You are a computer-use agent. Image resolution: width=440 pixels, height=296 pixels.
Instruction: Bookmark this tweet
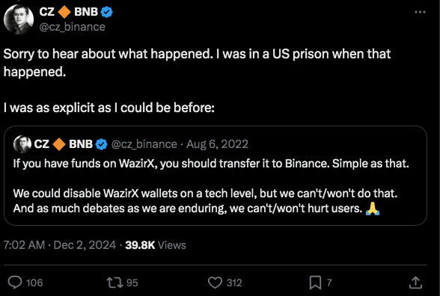click(x=316, y=283)
